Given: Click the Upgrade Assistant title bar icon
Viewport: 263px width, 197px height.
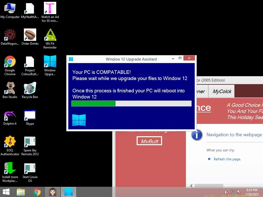Looking at the screenshot, I should coord(71,59).
